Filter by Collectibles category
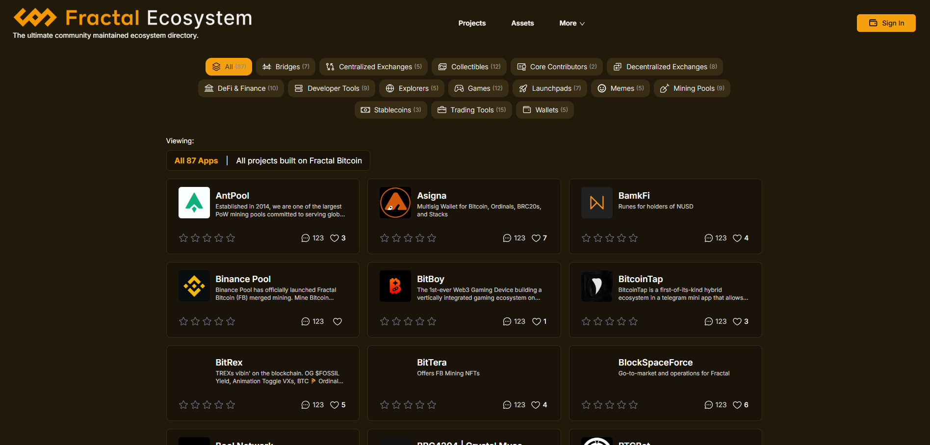 click(469, 67)
